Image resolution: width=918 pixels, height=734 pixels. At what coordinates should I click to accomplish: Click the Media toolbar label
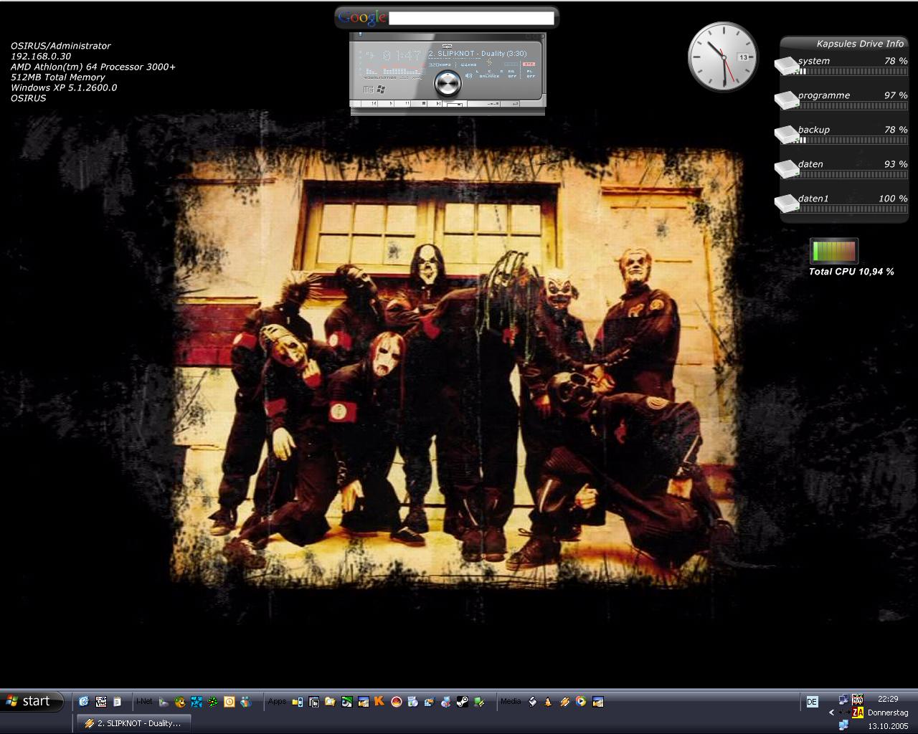click(x=511, y=701)
